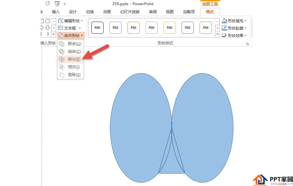This screenshot has width=293, height=186.
Task: Click the Shape Outline pen icon
Action: 224,28
